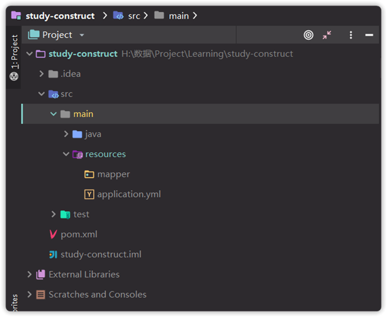This screenshot has height=317, width=387.
Task: Select the mapper folder
Action: click(x=113, y=174)
